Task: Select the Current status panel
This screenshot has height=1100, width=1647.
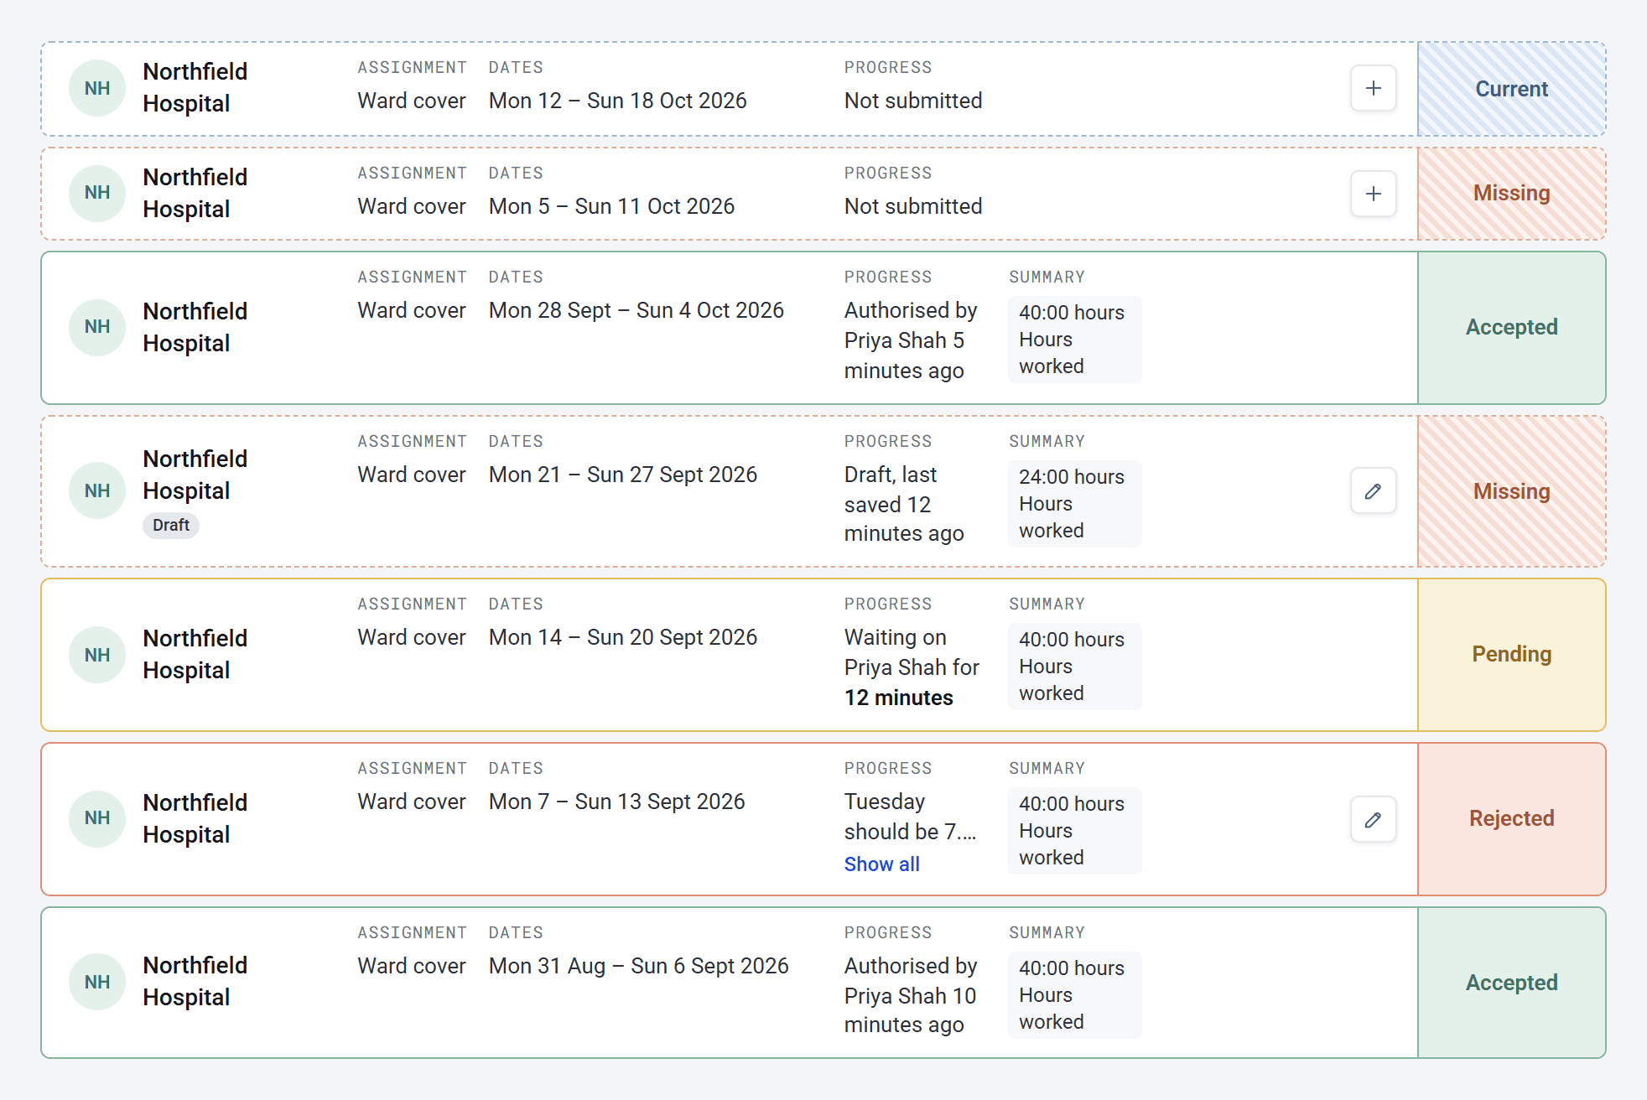Action: click(1511, 89)
